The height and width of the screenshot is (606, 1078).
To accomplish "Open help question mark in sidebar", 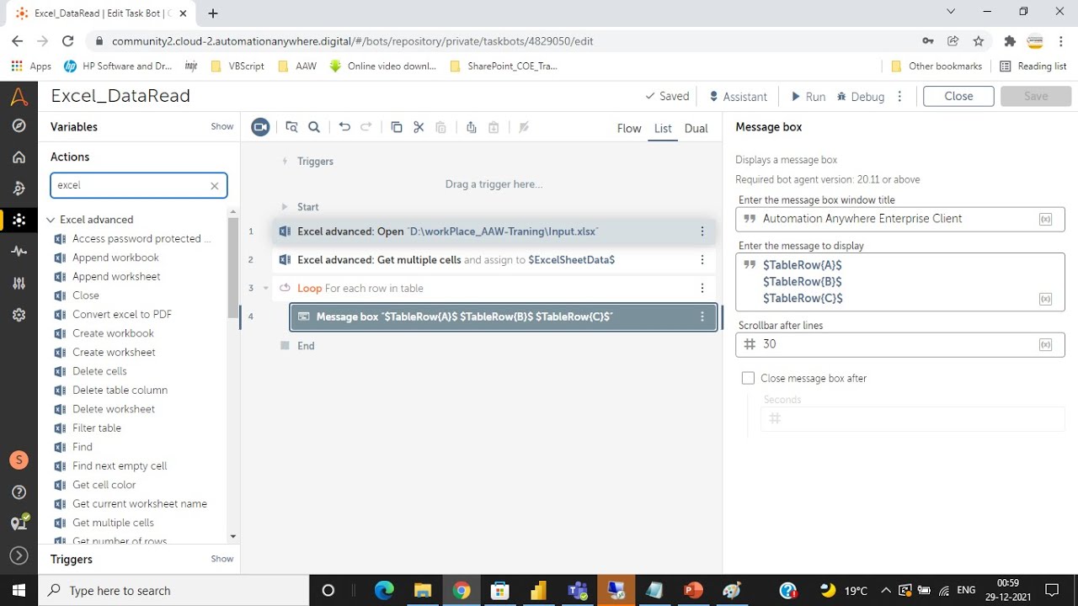I will (19, 492).
